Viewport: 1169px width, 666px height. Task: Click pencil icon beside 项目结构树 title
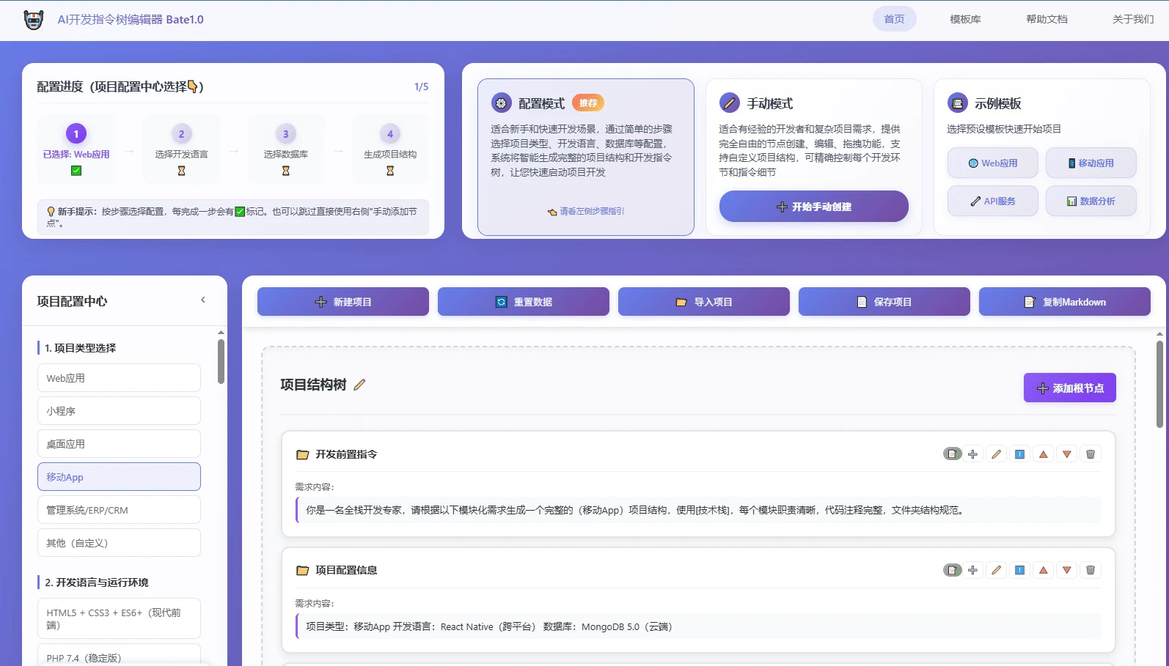359,385
